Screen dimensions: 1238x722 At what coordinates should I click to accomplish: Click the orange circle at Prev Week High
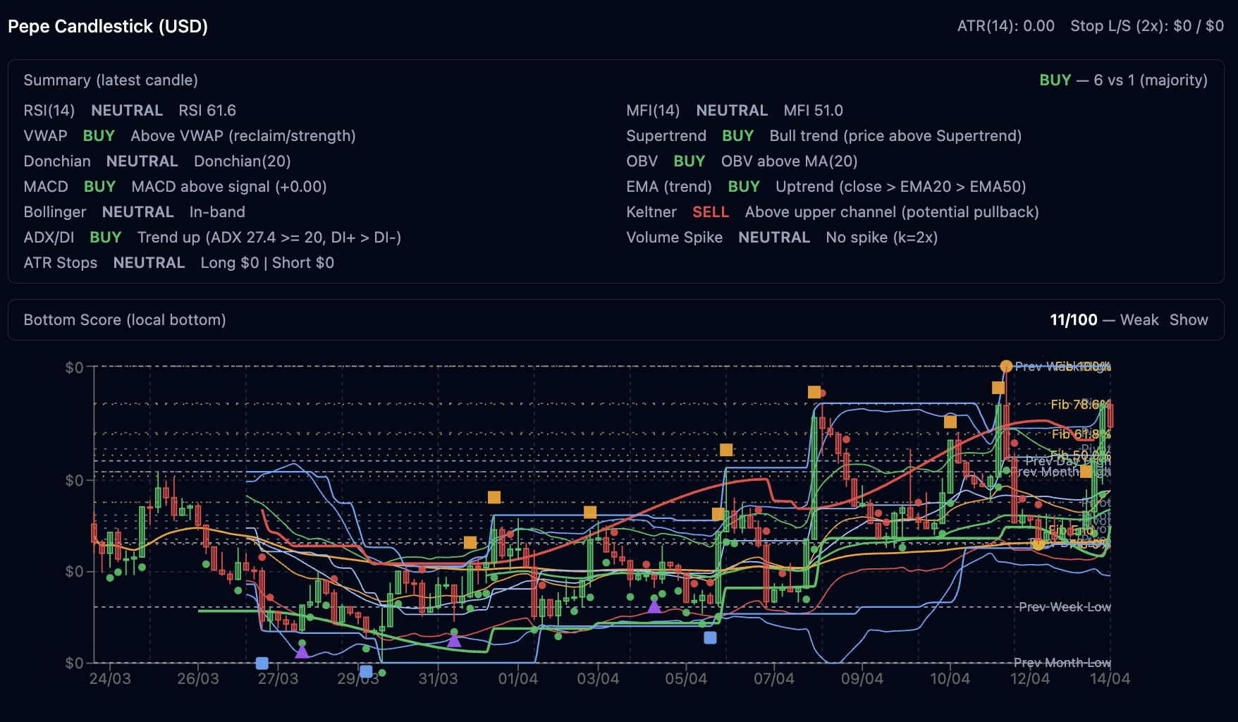(x=1006, y=366)
